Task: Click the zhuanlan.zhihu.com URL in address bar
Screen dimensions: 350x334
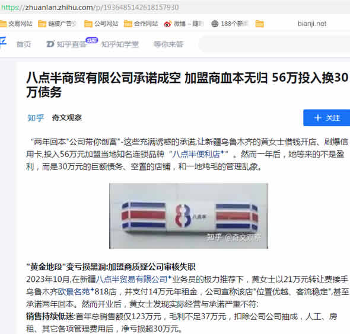Action: 90,7
